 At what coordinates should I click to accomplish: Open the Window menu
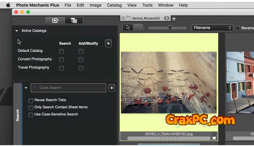(166, 5)
